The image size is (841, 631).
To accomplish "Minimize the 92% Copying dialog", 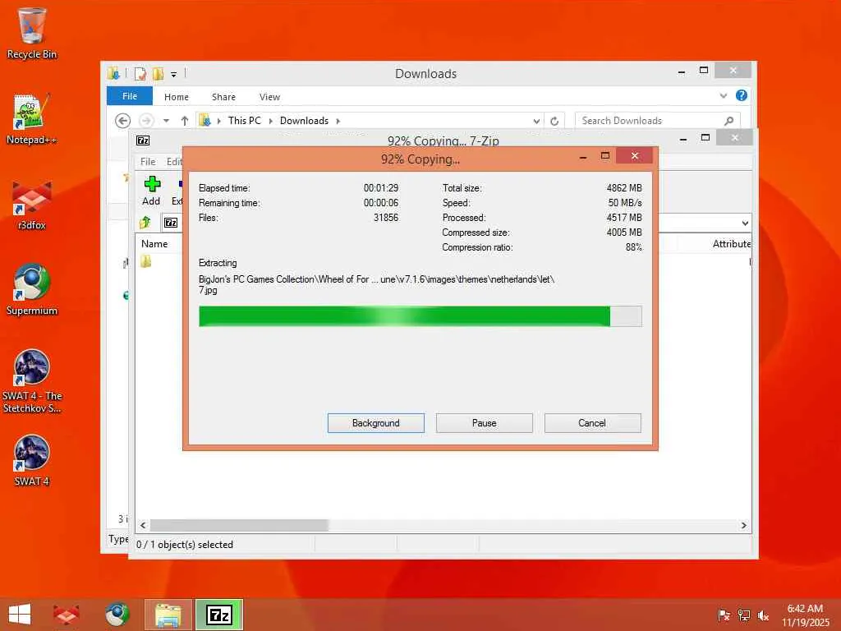I will click(583, 156).
